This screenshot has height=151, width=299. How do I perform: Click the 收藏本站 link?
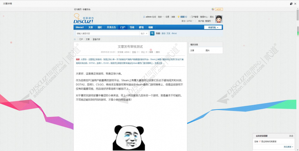(x=86, y=9)
